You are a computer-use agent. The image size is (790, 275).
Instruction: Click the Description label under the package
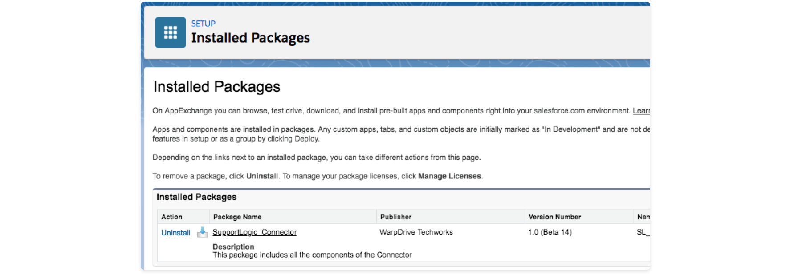pyautogui.click(x=233, y=247)
